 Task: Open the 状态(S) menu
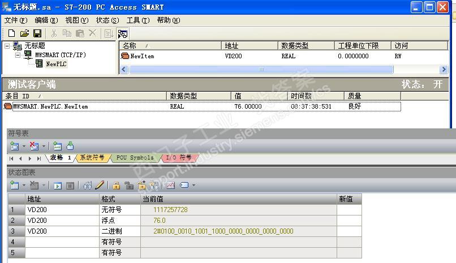click(107, 20)
